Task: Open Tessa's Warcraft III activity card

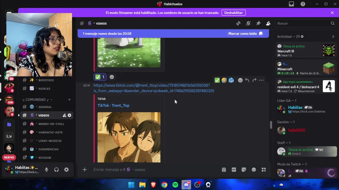Action: point(306,51)
